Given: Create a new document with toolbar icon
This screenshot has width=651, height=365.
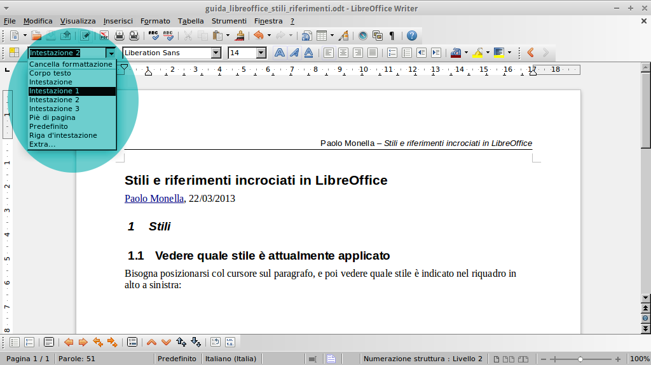Looking at the screenshot, I should click(14, 36).
